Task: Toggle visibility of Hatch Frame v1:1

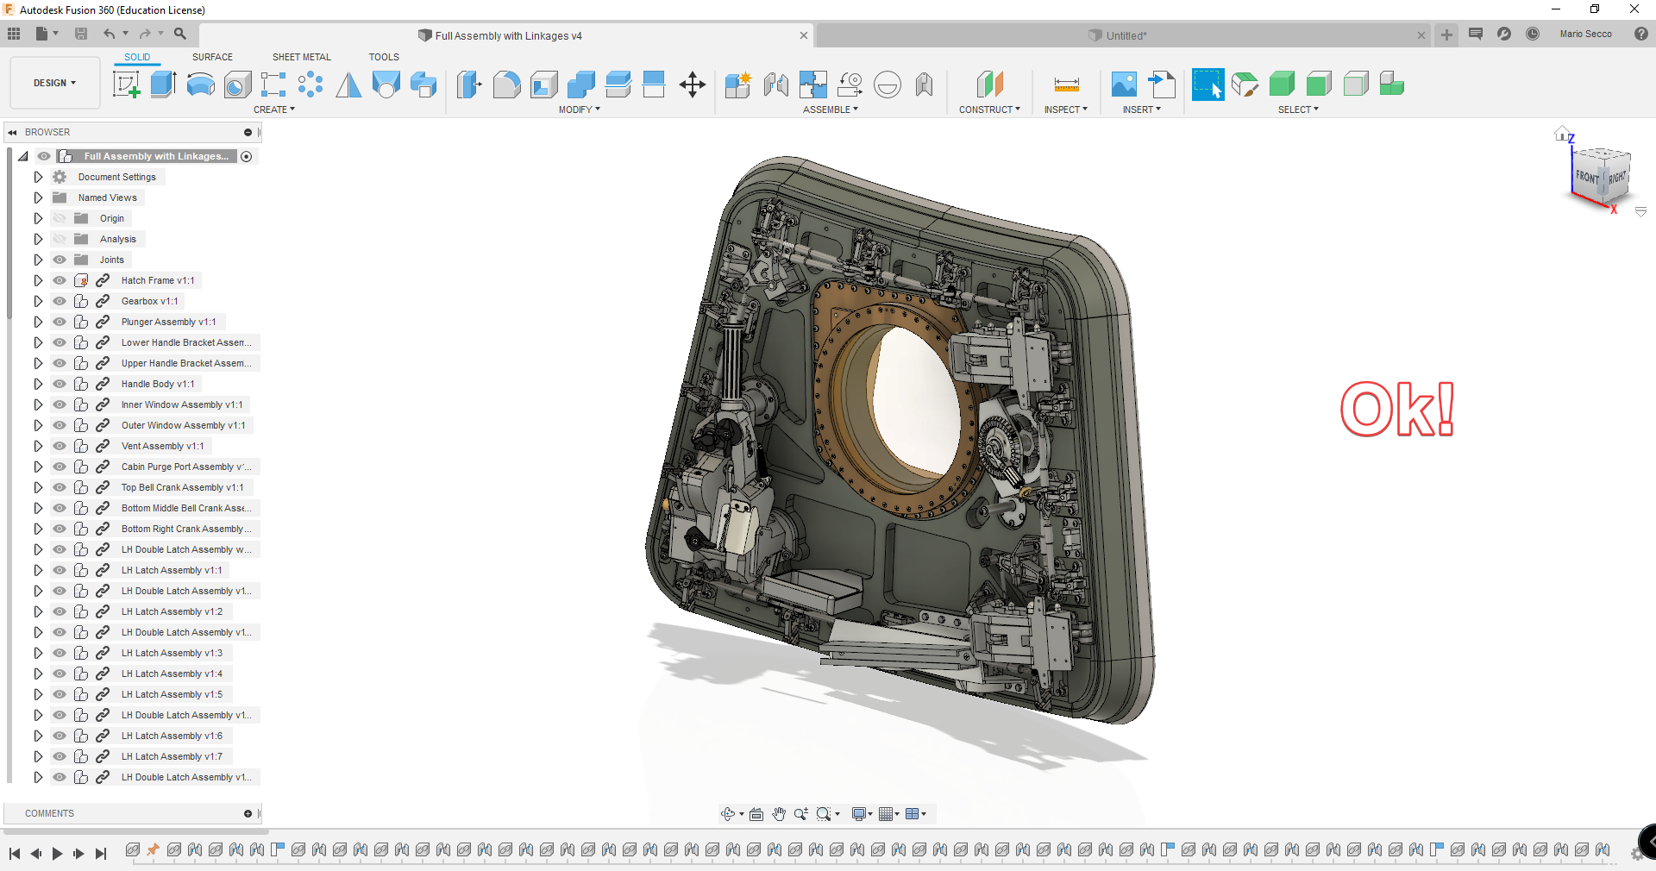Action: (60, 280)
